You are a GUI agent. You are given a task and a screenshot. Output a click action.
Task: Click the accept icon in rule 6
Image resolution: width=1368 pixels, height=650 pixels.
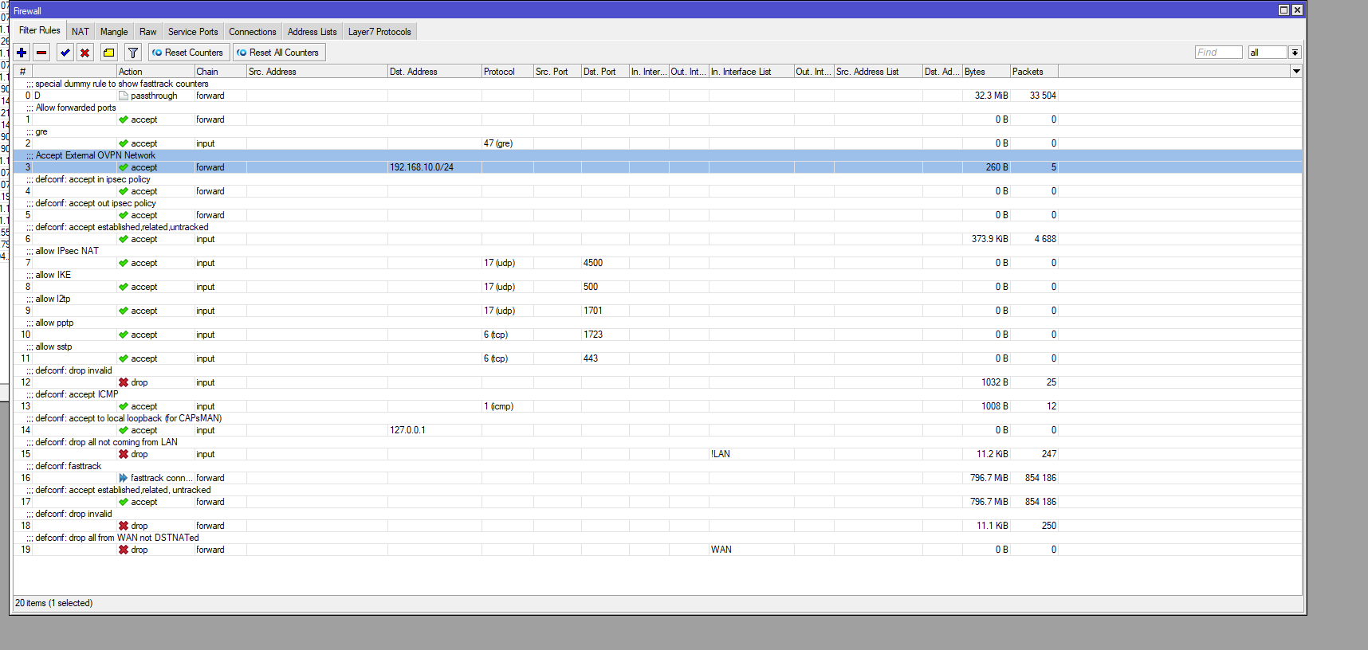124,239
